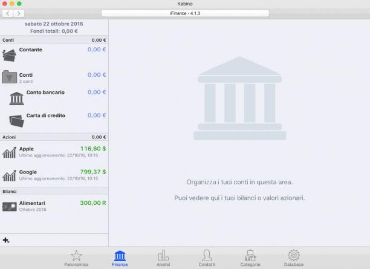Click the Azioni section header
The height and width of the screenshot is (269, 370).
point(54,137)
